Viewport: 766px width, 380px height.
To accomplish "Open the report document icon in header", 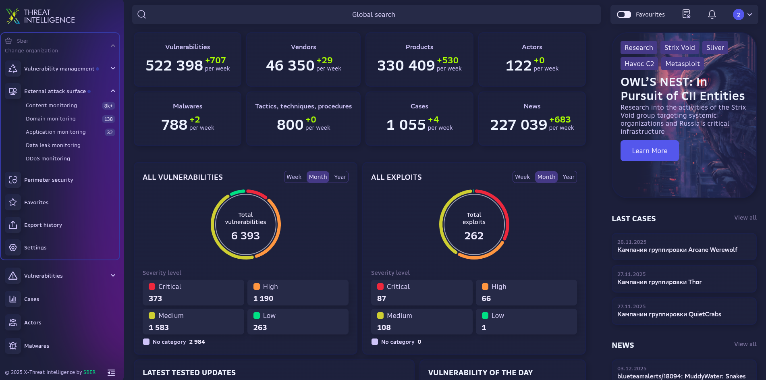I will coord(686,15).
